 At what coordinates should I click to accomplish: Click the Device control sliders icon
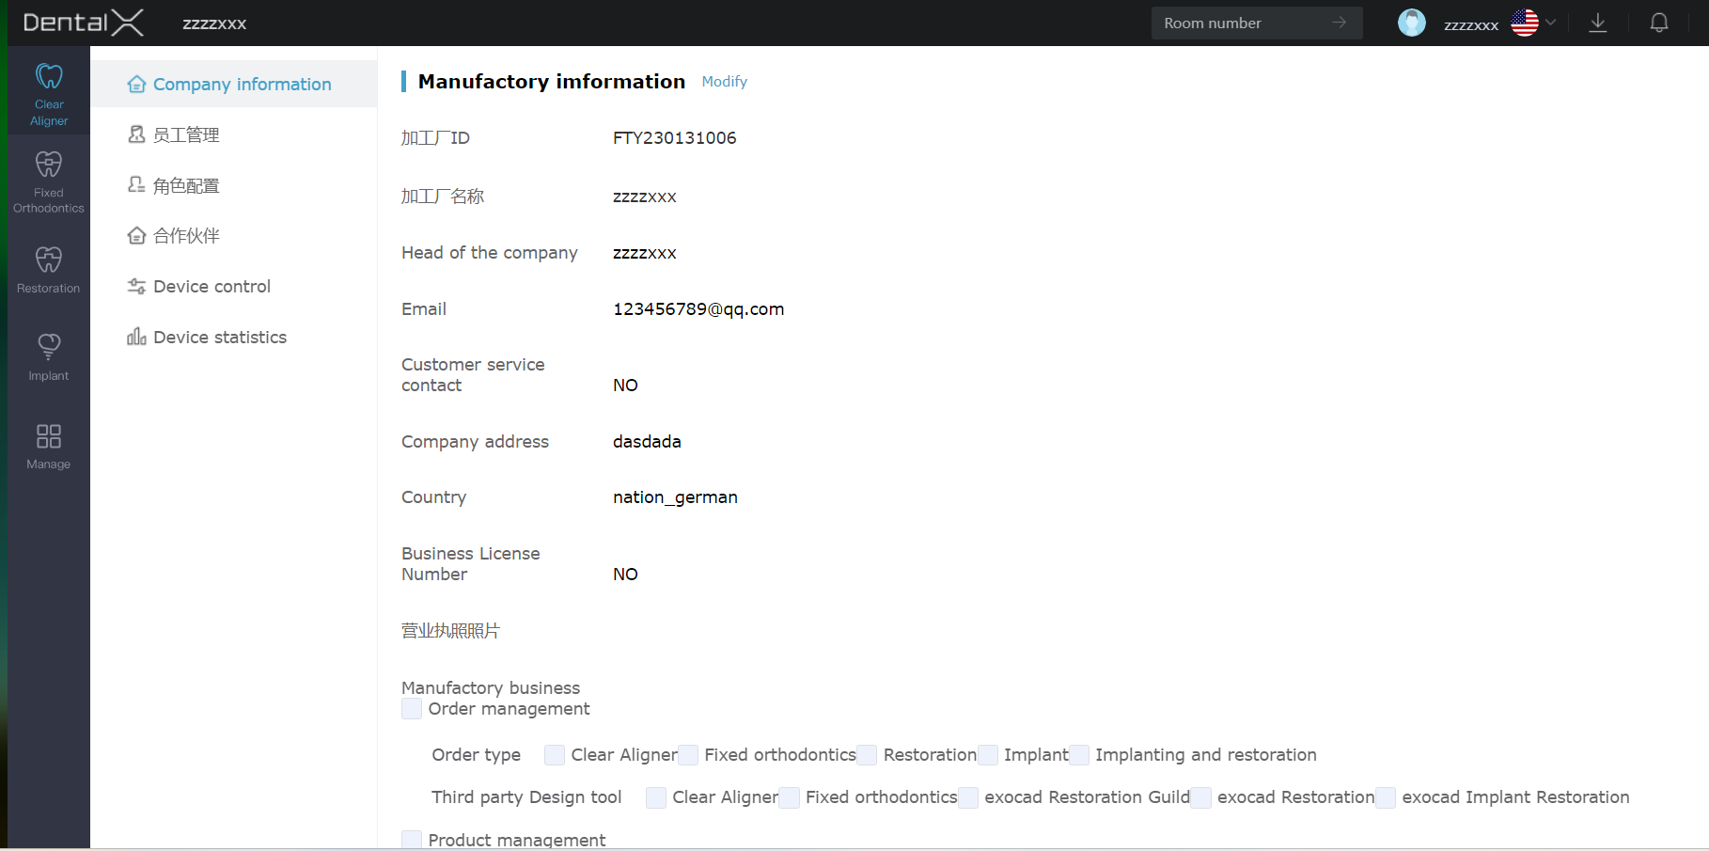click(136, 286)
